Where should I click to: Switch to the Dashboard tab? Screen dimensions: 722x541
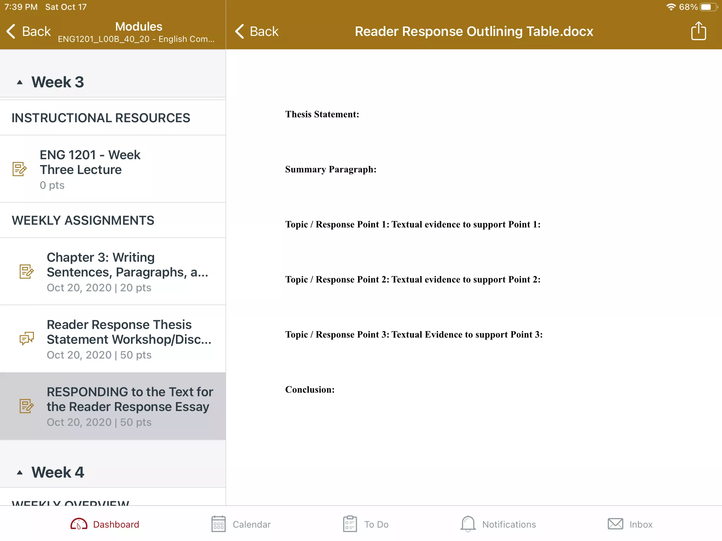pos(105,524)
